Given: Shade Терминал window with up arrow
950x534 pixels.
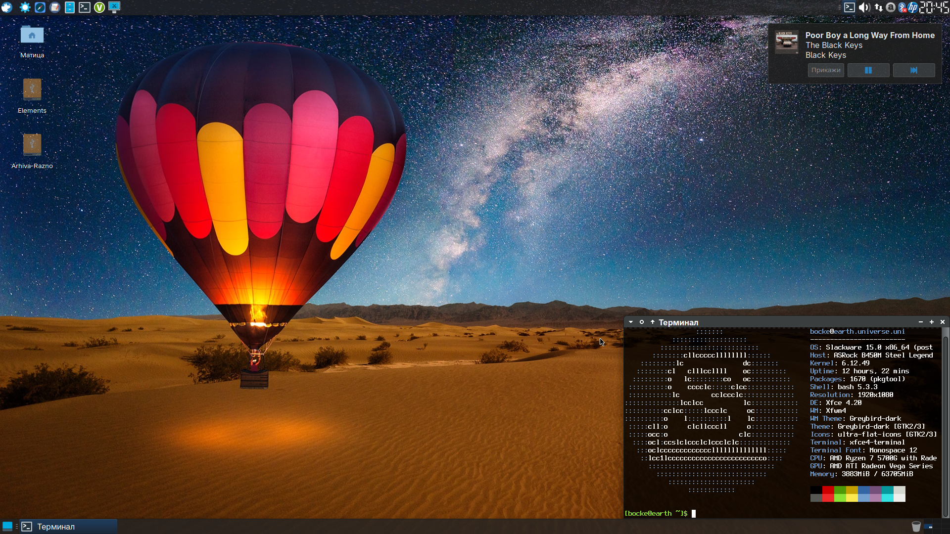Looking at the screenshot, I should [653, 322].
